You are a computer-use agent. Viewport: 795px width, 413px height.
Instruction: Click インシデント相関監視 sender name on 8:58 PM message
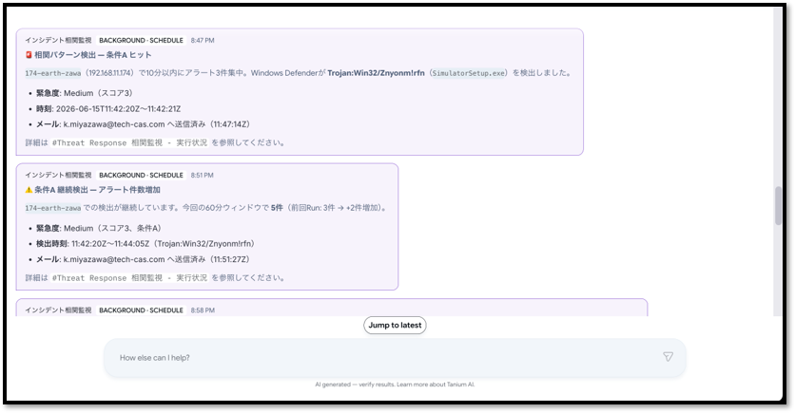point(58,310)
